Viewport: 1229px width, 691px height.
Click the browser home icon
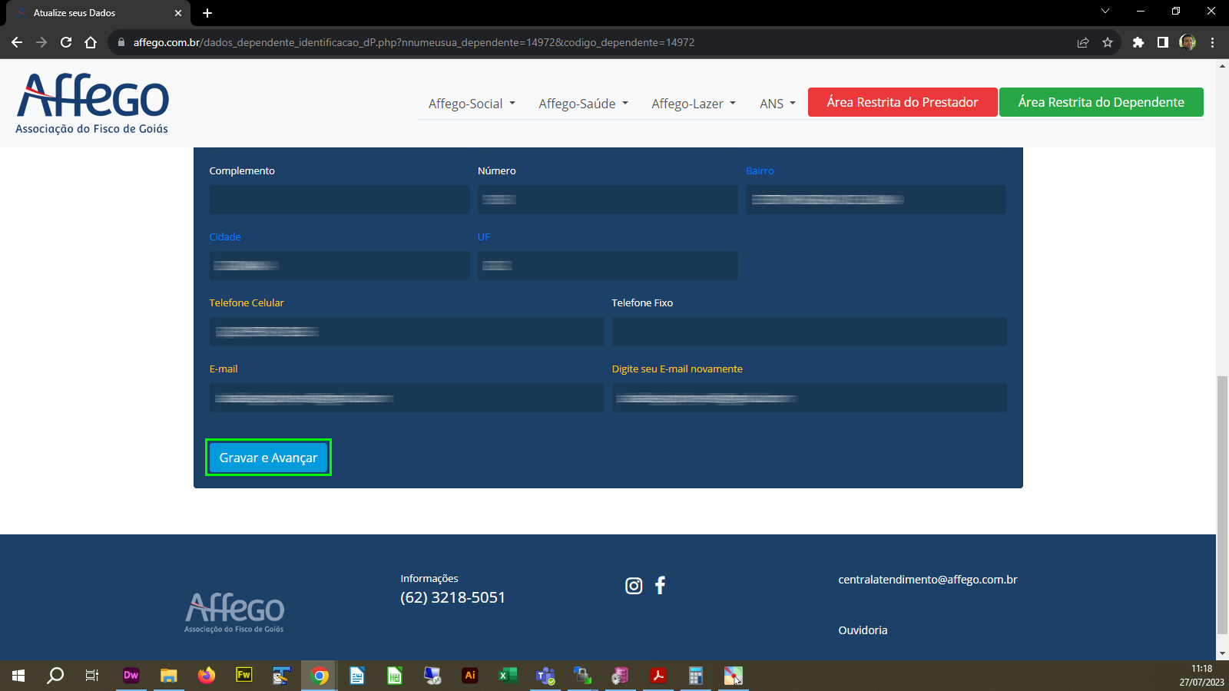click(x=91, y=42)
